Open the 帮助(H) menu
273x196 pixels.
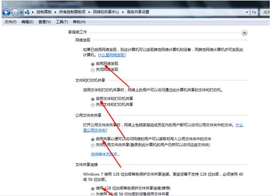79,22
